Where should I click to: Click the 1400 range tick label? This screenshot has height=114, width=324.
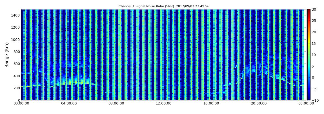click(x=15, y=15)
